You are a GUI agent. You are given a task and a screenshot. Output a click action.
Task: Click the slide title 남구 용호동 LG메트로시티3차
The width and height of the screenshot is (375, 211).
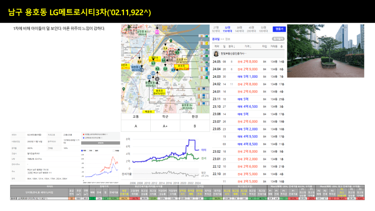(x=79, y=12)
